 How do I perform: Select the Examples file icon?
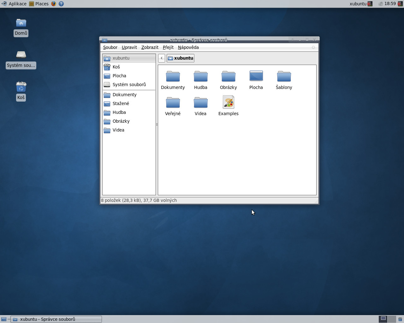228,102
